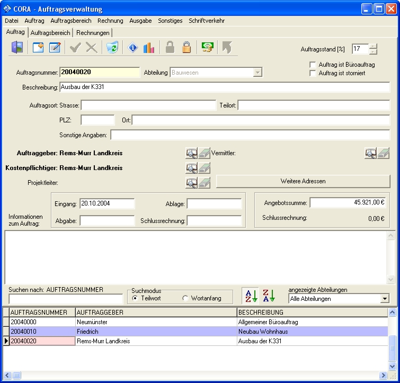Image resolution: width=400 pixels, height=383 pixels.
Task: Select the Teilwort search mode
Action: [x=135, y=298]
